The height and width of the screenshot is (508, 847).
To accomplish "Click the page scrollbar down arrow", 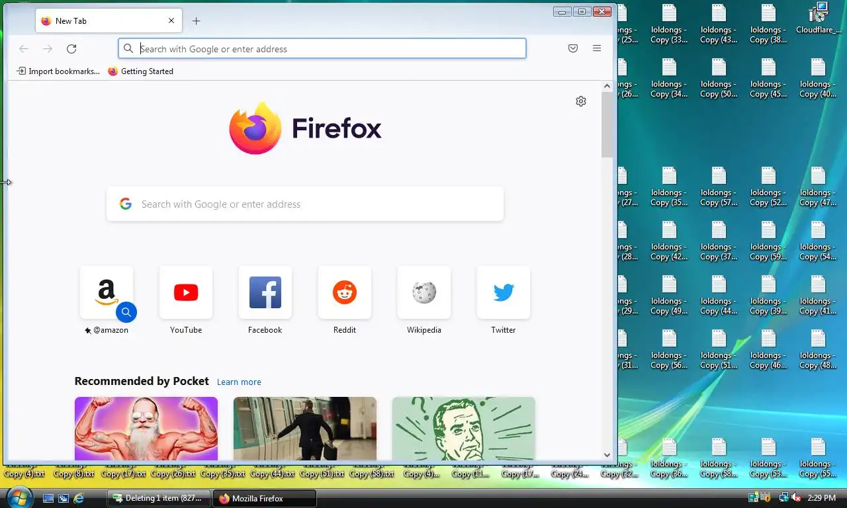I will click(x=607, y=454).
